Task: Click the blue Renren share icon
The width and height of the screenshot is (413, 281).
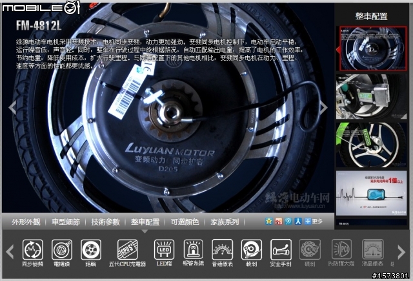Action: point(298,222)
